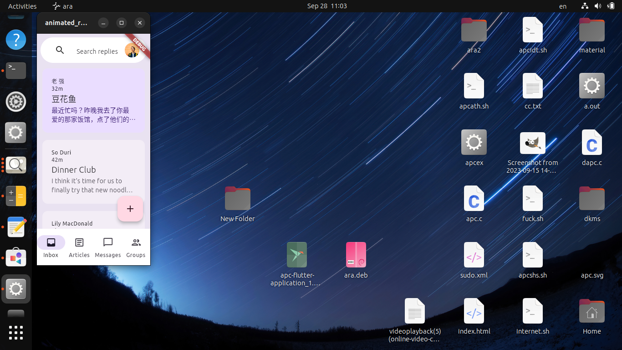622x350 pixels.
Task: Open the Home folder icon
Action: (591, 311)
